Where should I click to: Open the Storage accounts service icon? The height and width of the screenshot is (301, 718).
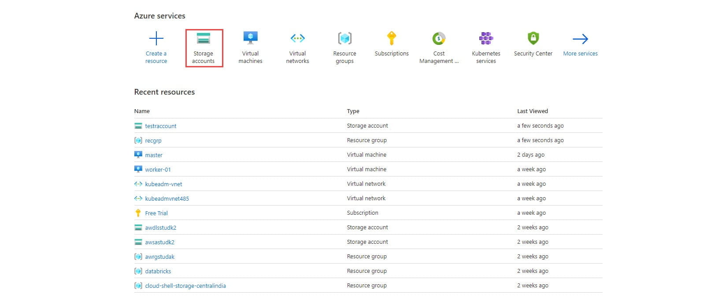tap(203, 38)
